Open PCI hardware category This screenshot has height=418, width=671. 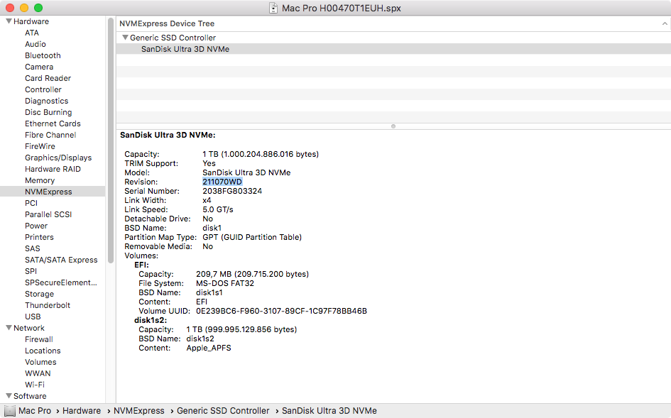(31, 203)
